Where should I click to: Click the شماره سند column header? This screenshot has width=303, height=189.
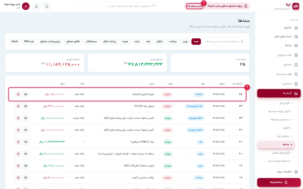[x=238, y=83]
